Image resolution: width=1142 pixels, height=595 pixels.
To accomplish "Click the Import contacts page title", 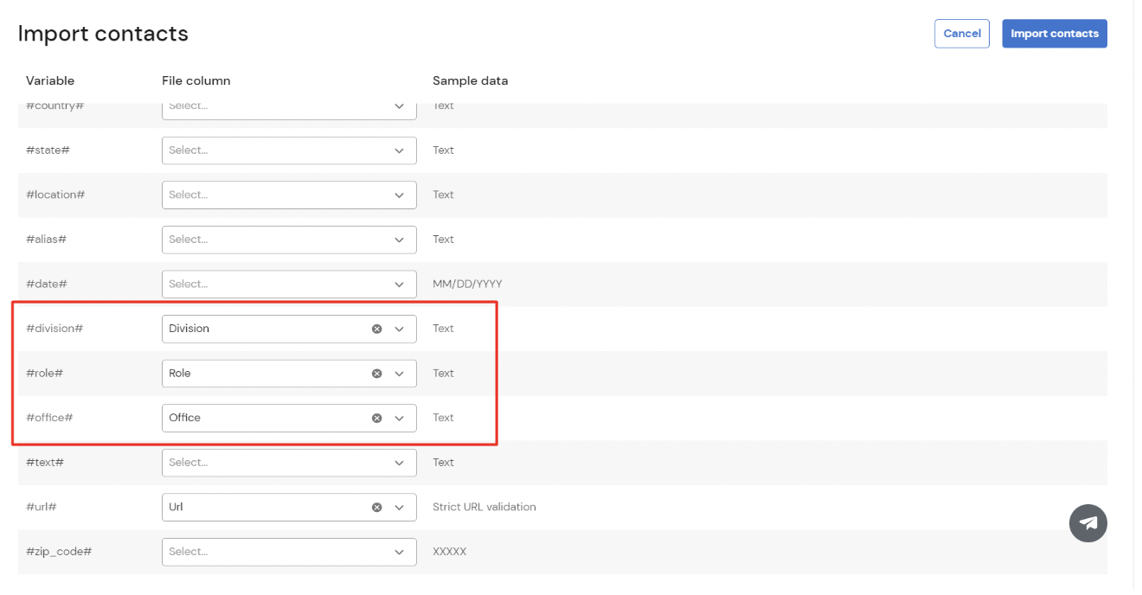I will pyautogui.click(x=102, y=34).
